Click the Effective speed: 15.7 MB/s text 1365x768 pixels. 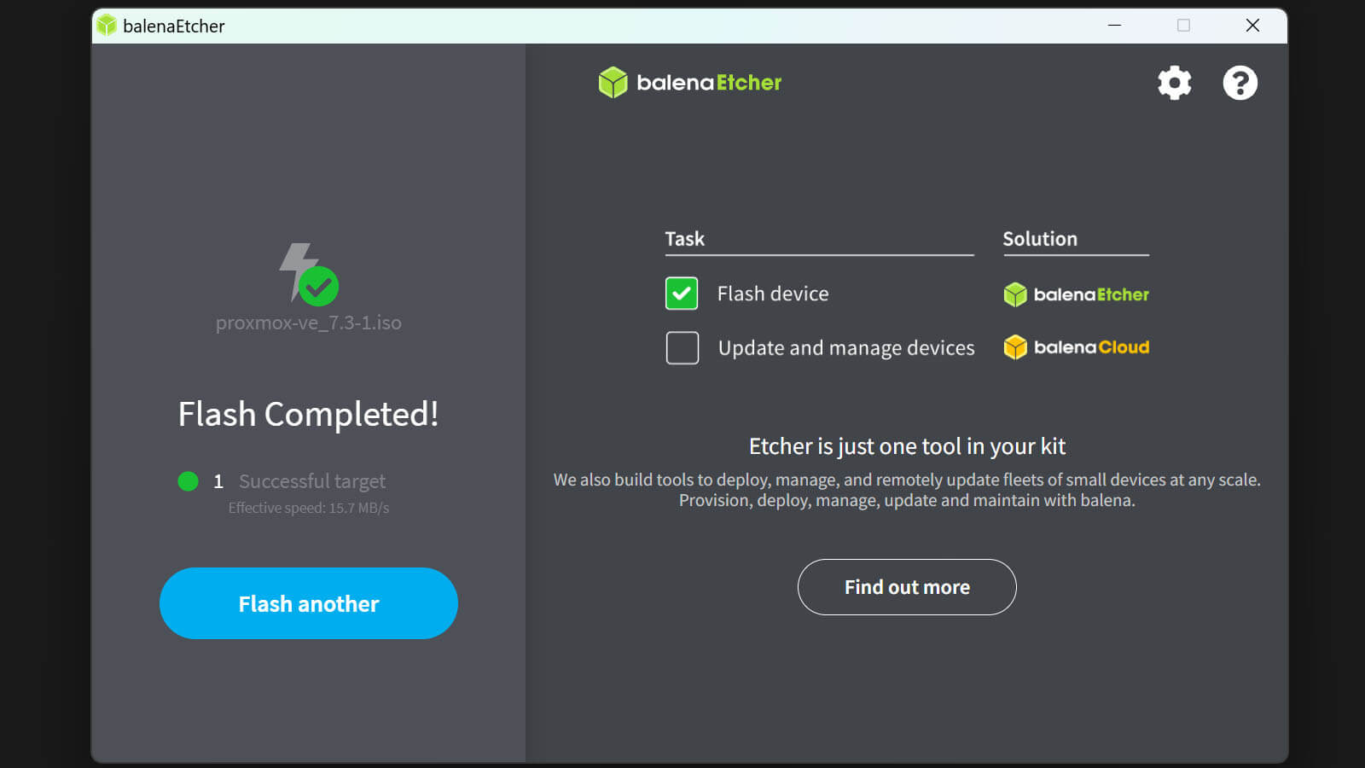(x=309, y=508)
